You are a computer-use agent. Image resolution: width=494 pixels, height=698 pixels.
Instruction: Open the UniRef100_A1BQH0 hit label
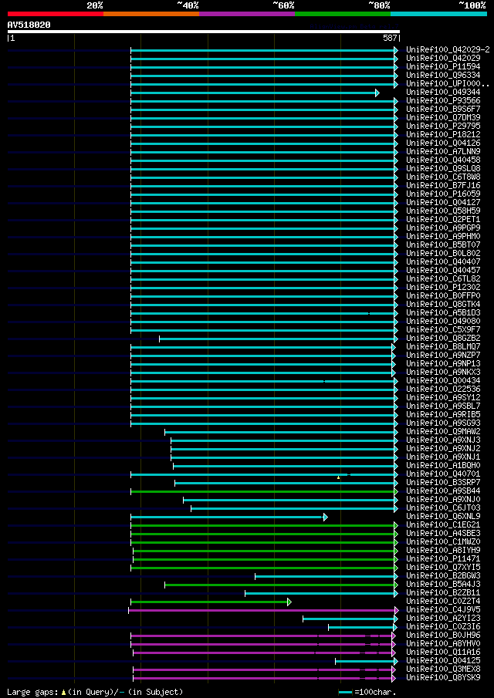click(x=443, y=466)
